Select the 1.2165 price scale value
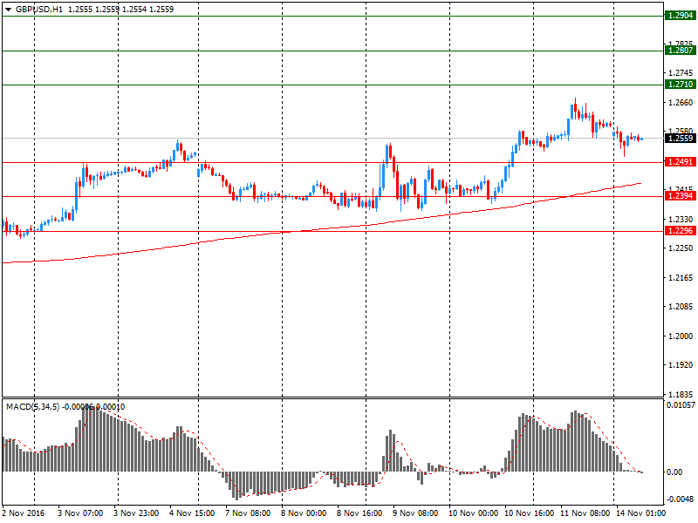This screenshot has width=698, height=523. (x=681, y=278)
